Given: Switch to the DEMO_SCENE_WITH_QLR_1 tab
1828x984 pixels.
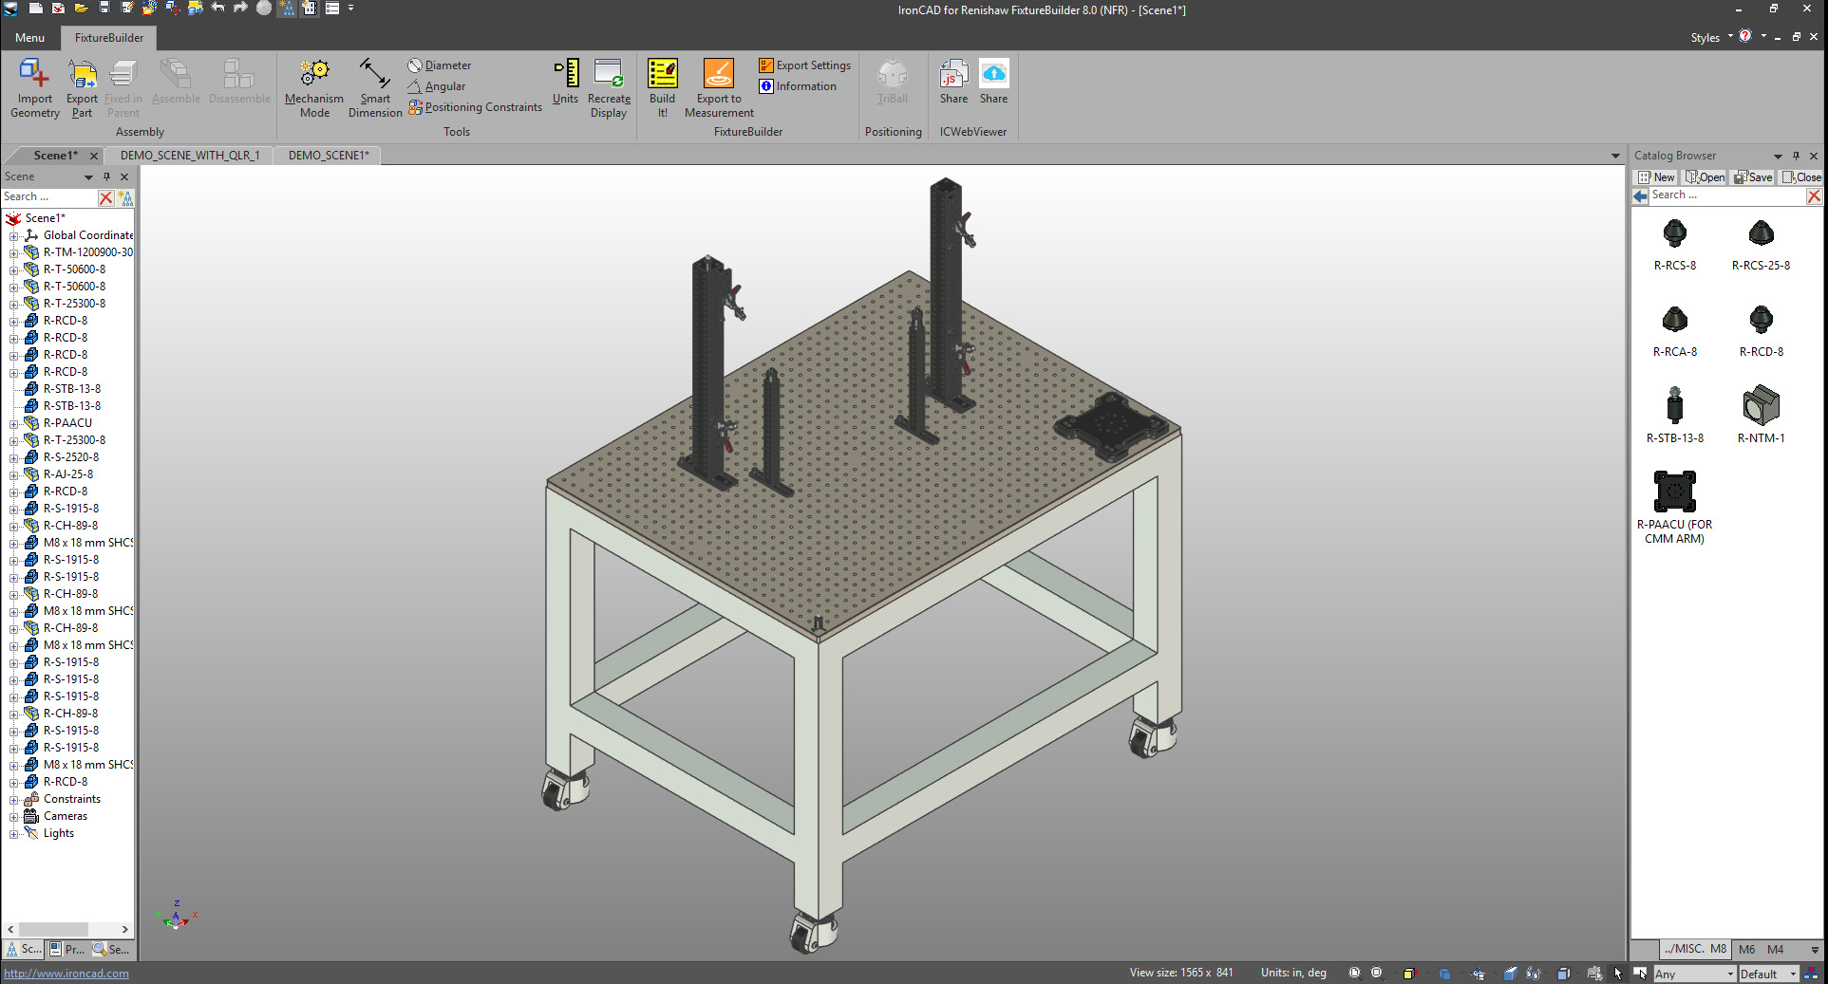Looking at the screenshot, I should click(x=190, y=156).
